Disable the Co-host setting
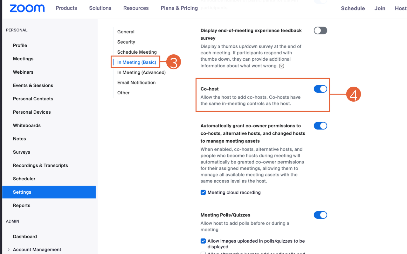This screenshot has height=254, width=407. [x=320, y=89]
